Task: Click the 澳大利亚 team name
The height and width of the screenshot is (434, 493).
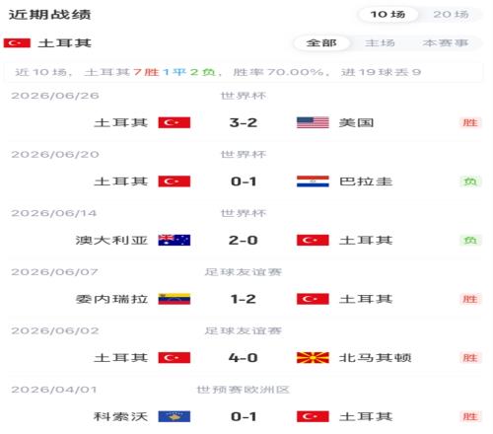Action: pos(111,241)
